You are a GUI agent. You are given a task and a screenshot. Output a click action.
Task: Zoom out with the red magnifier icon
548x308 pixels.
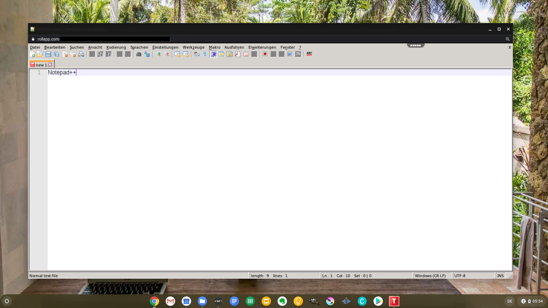click(166, 54)
